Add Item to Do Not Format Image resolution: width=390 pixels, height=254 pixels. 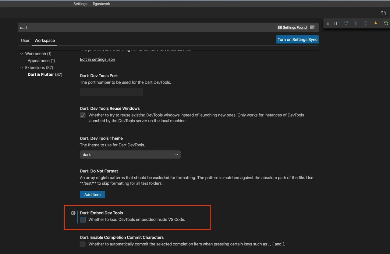coord(92,194)
